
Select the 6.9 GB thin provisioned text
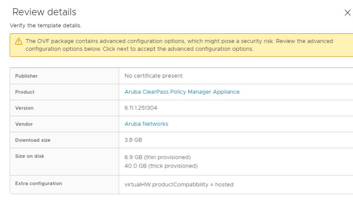tap(157, 157)
